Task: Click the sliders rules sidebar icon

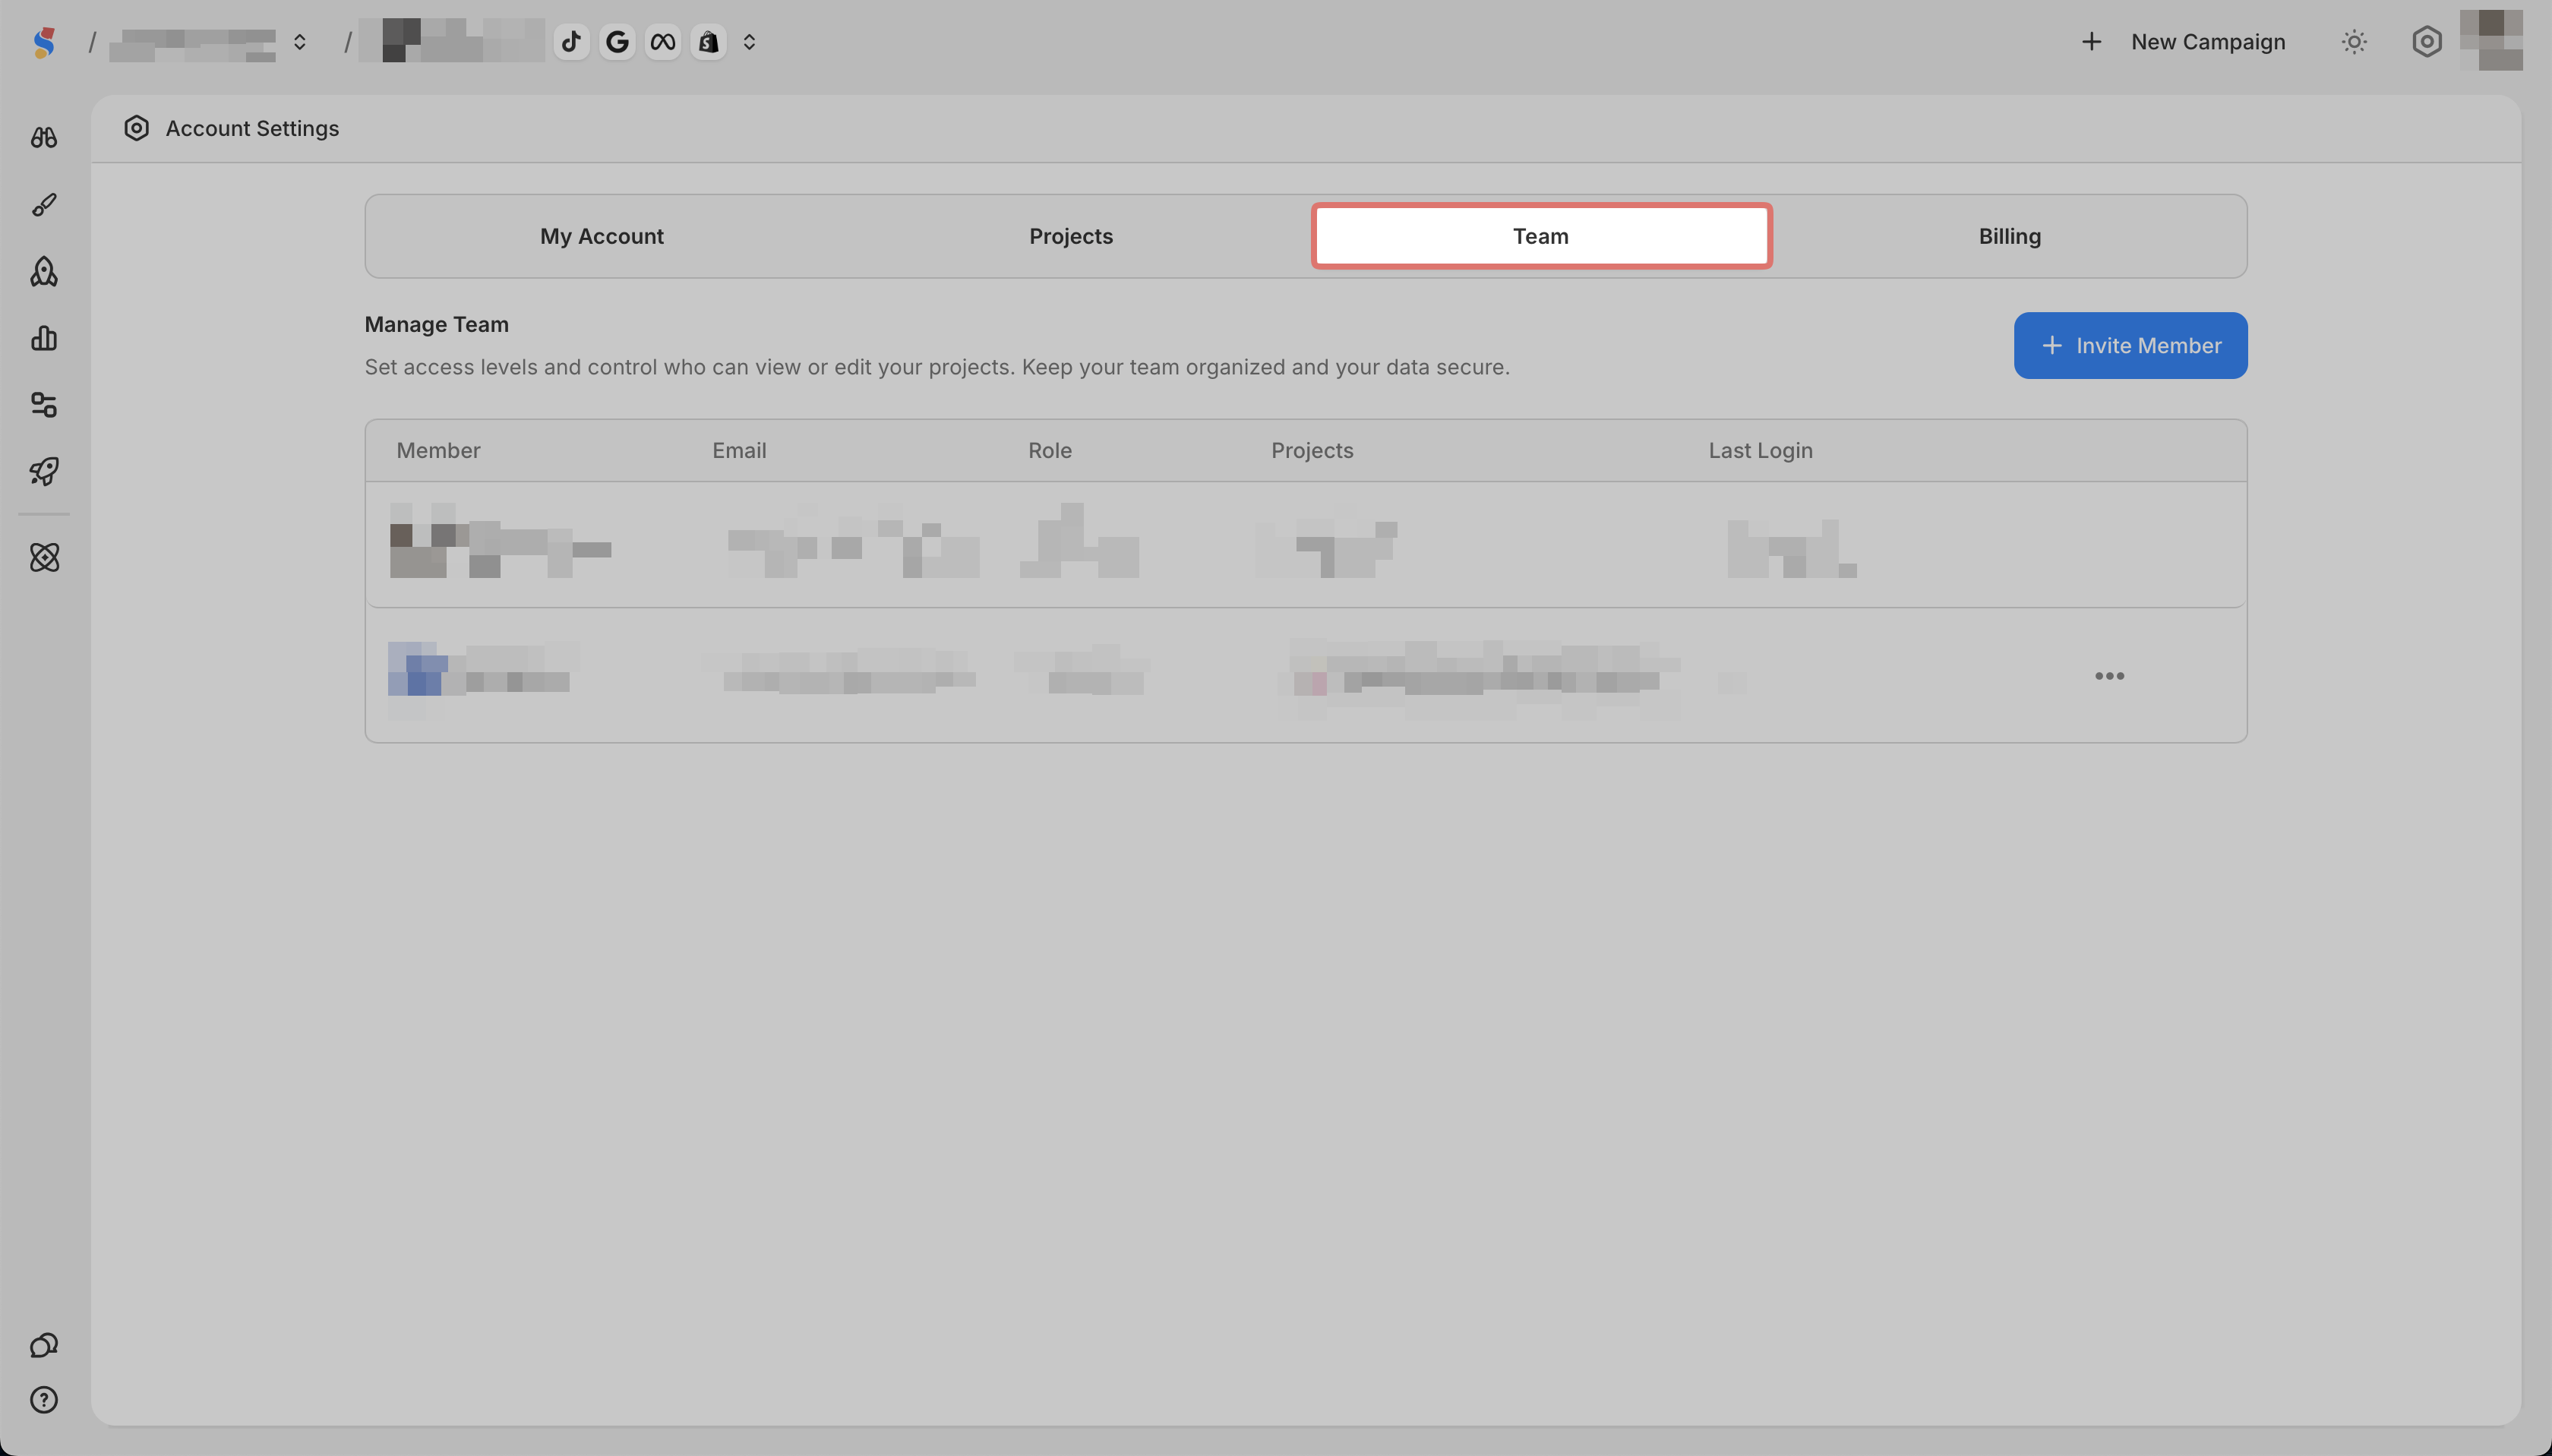Action: coord(44,405)
